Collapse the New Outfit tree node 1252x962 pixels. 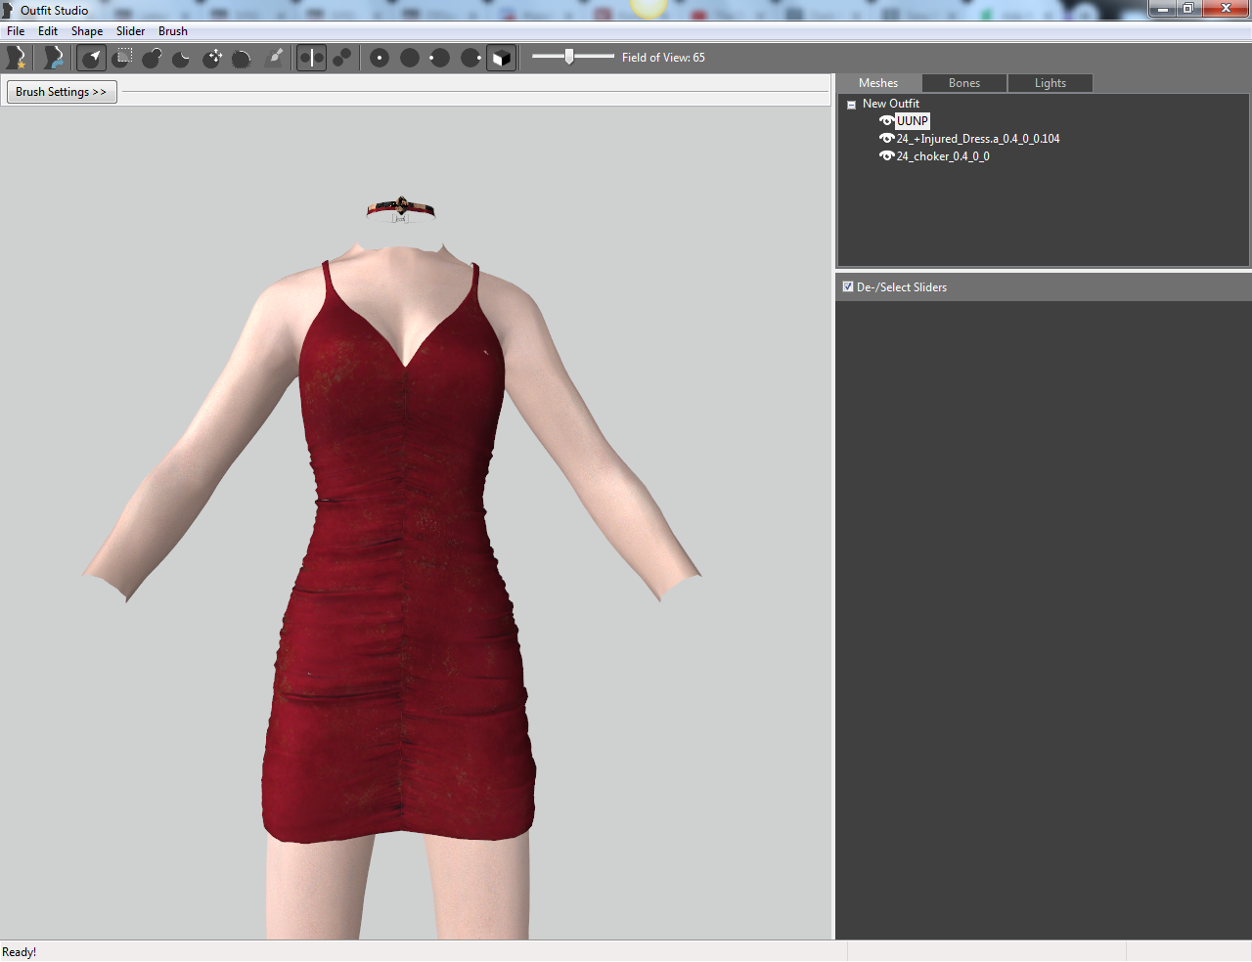(x=851, y=104)
